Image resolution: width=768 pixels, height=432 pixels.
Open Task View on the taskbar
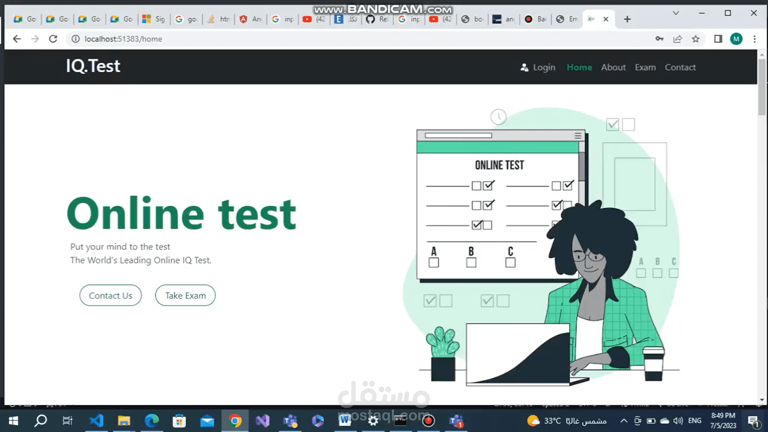coord(67,420)
